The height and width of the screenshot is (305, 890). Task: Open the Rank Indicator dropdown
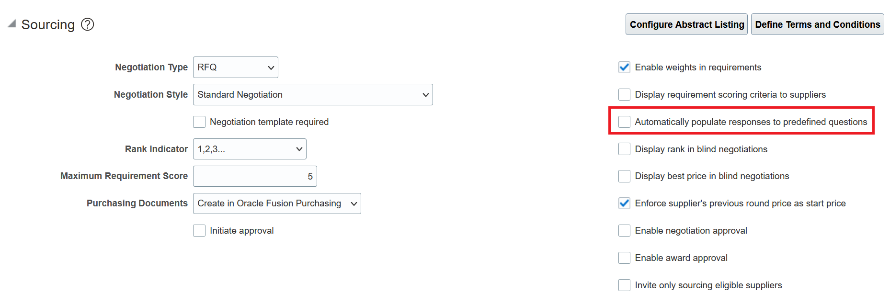(250, 149)
